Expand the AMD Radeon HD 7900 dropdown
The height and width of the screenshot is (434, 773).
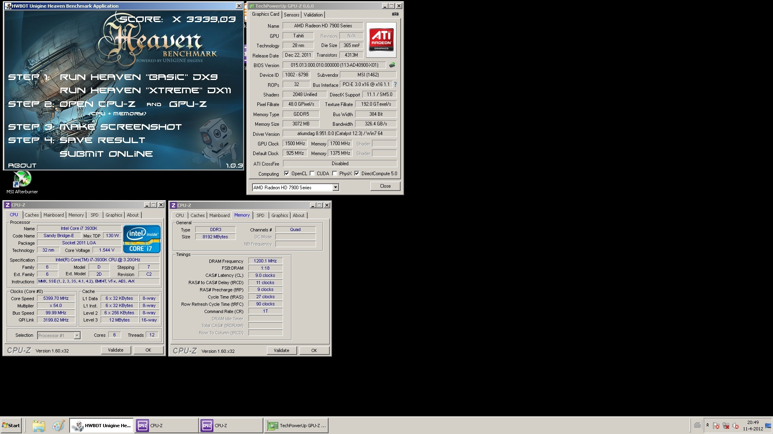point(335,188)
